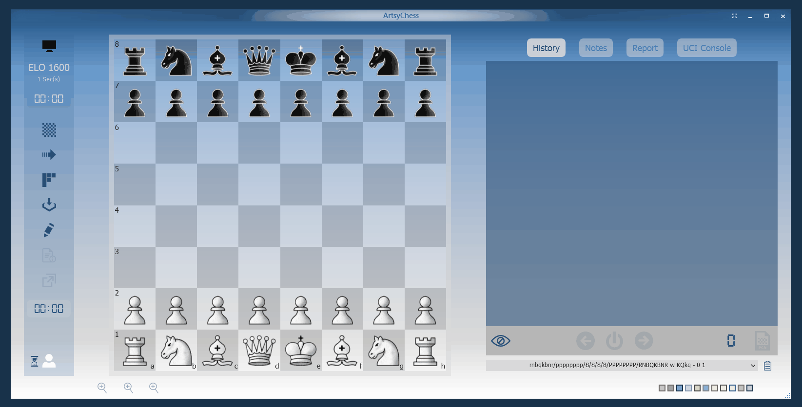
Task: Expand the FEN string dropdown arrow
Action: (x=753, y=366)
